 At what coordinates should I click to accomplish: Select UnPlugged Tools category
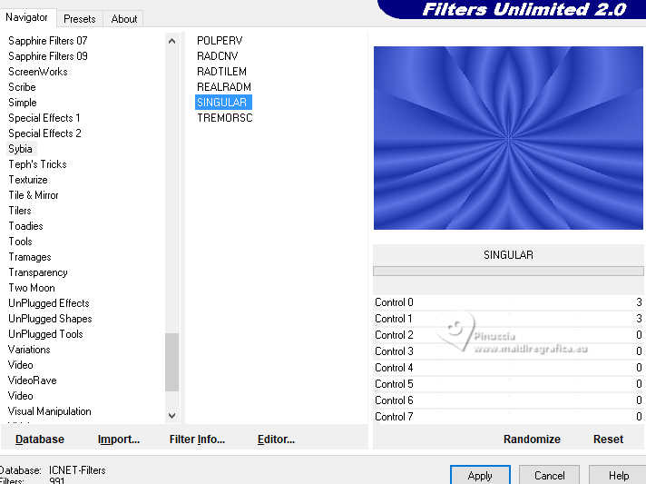coord(45,334)
